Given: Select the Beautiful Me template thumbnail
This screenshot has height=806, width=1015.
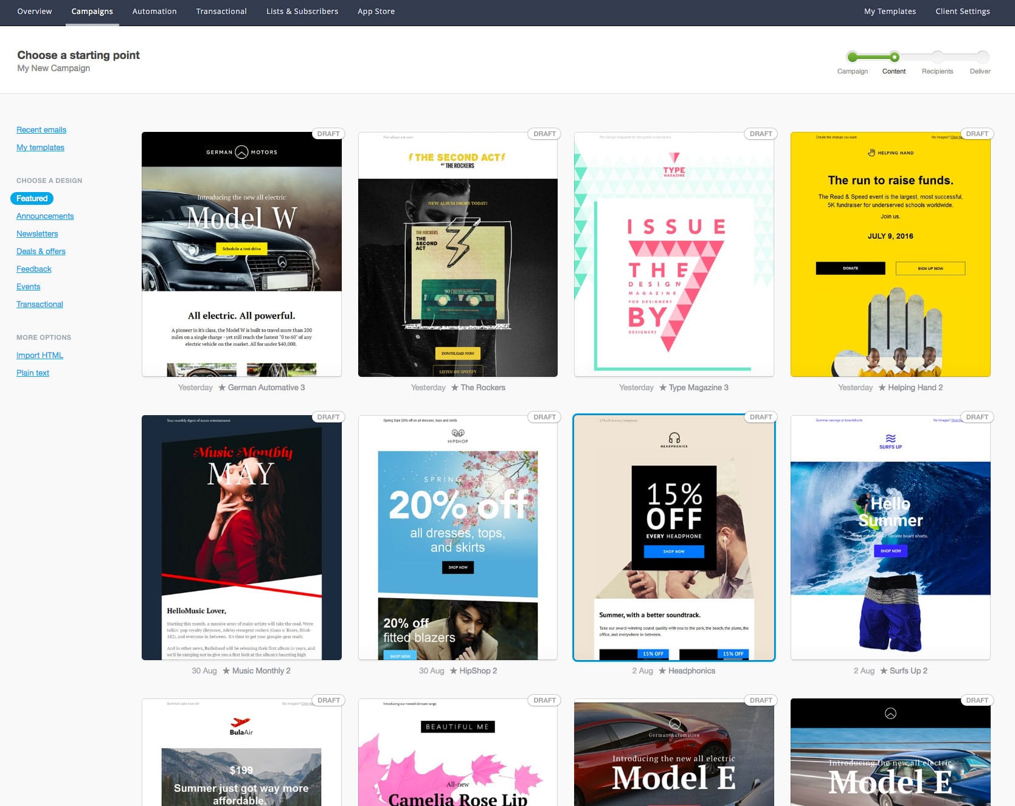Looking at the screenshot, I should 458,753.
